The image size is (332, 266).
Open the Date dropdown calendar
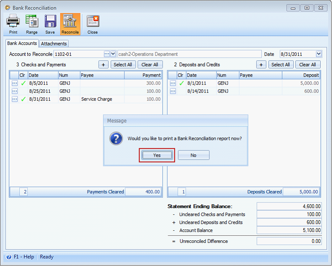point(319,54)
